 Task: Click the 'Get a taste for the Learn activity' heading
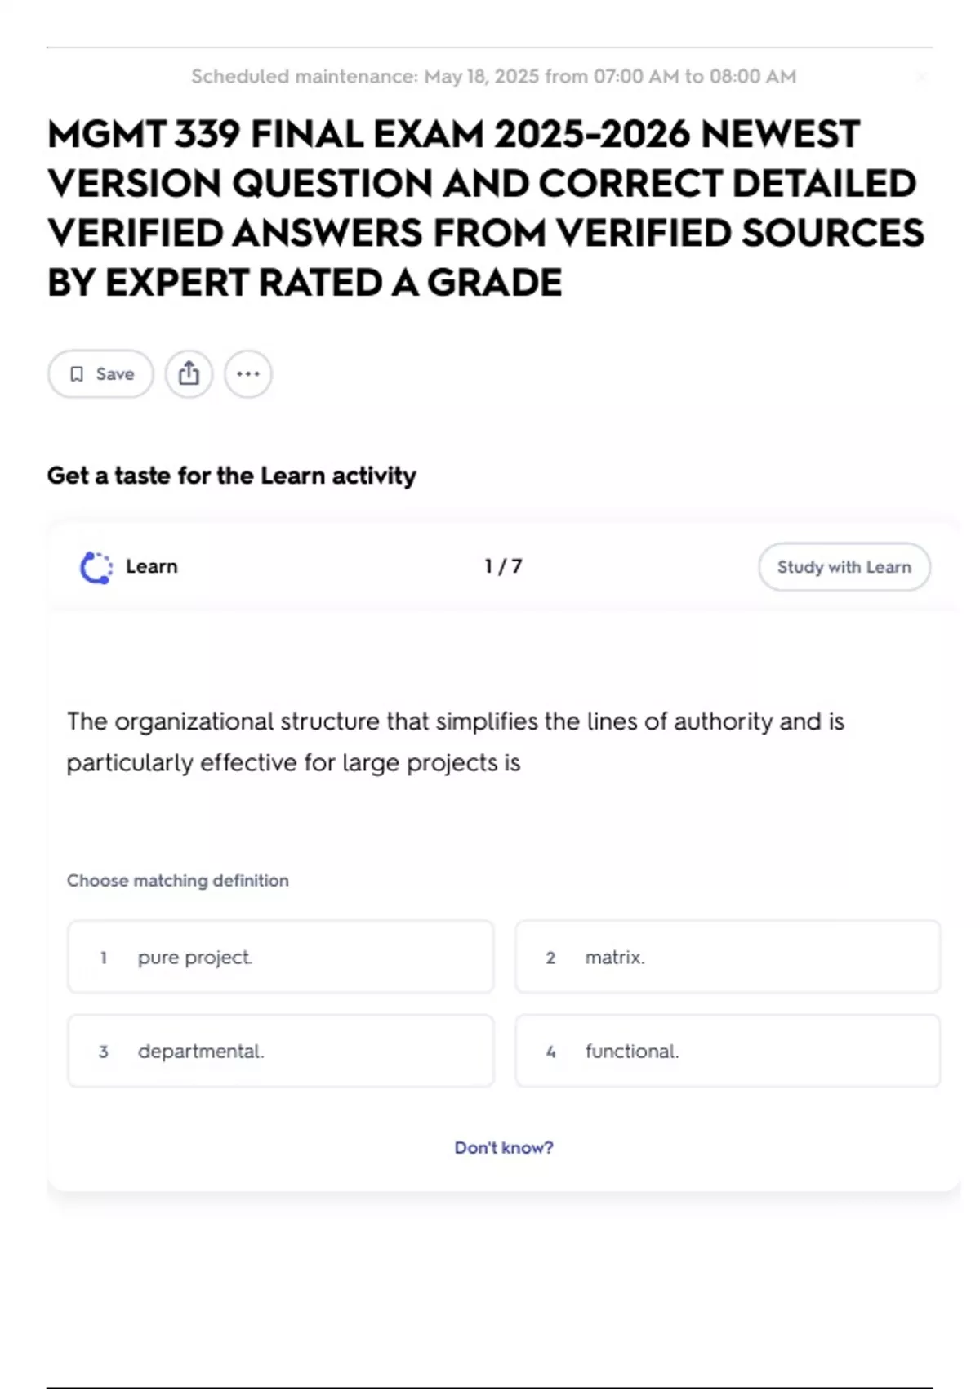click(x=231, y=476)
